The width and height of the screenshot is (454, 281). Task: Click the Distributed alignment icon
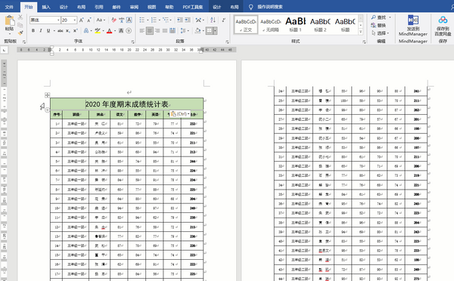[x=173, y=31]
